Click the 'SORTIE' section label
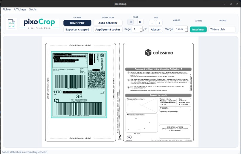241x154 pixels. [198, 21]
